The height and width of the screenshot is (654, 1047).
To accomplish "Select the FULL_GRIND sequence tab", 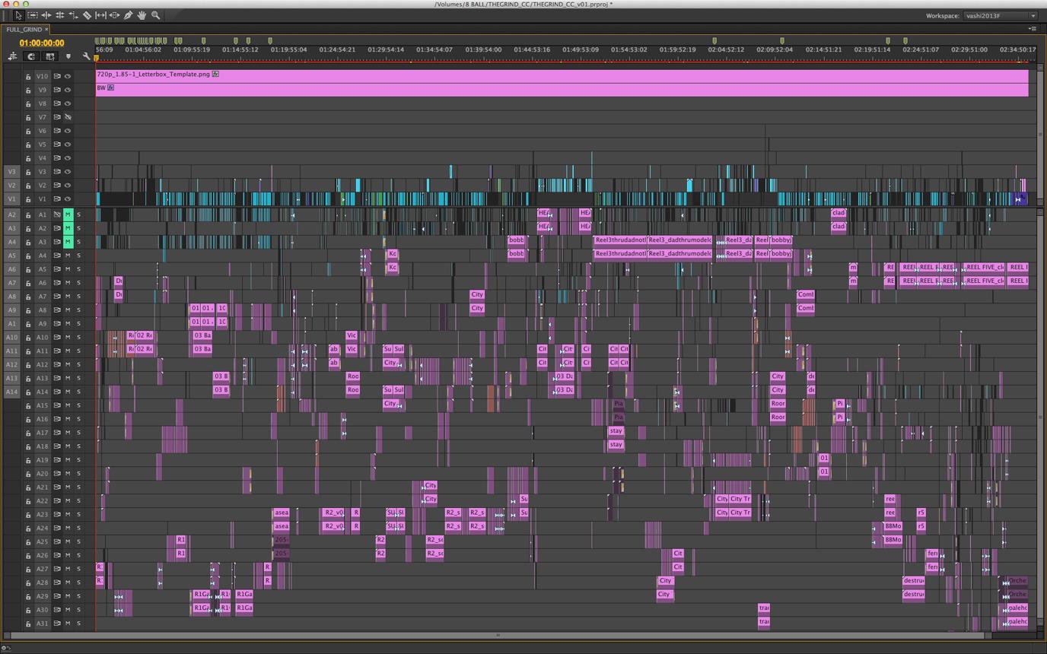I will pos(24,30).
